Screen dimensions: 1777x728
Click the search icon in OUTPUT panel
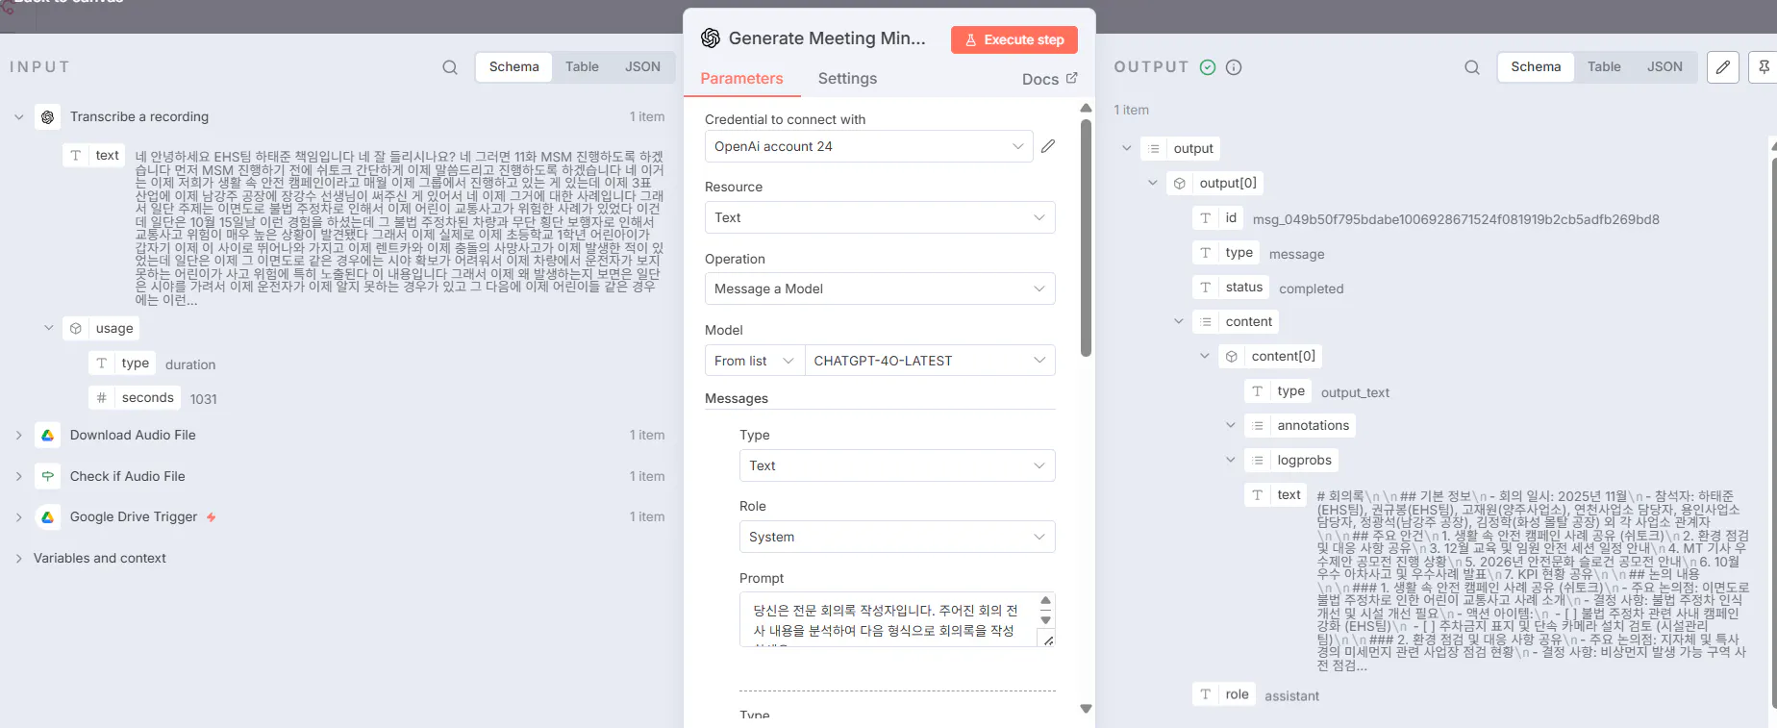point(1472,67)
